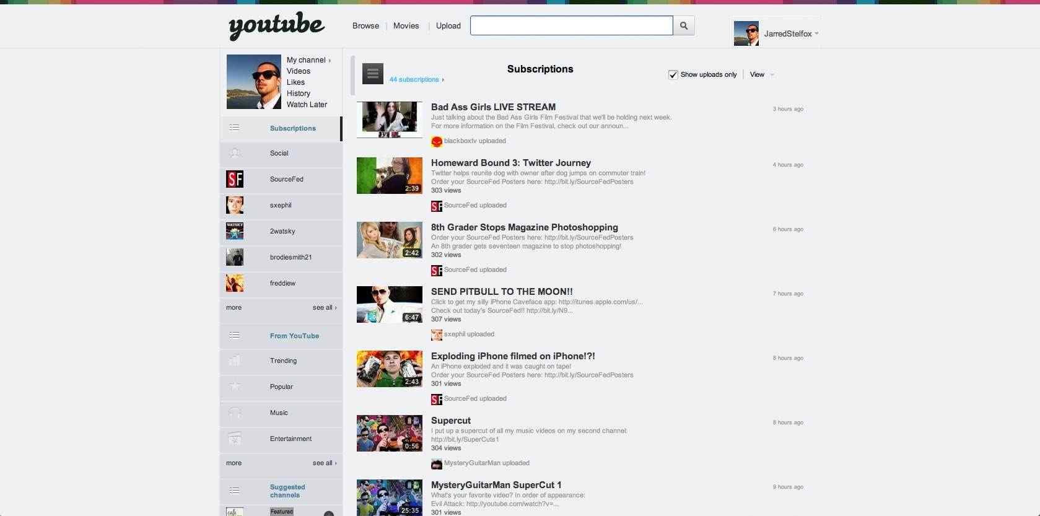Open the JarredStelfox account dropdown arrow
The height and width of the screenshot is (516, 1040).
(816, 33)
